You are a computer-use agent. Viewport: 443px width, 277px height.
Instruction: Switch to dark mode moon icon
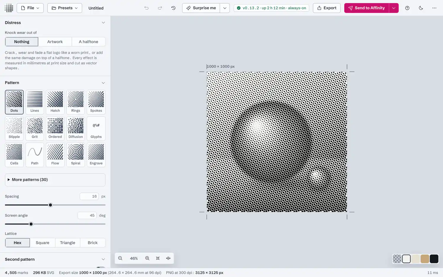pos(421,8)
